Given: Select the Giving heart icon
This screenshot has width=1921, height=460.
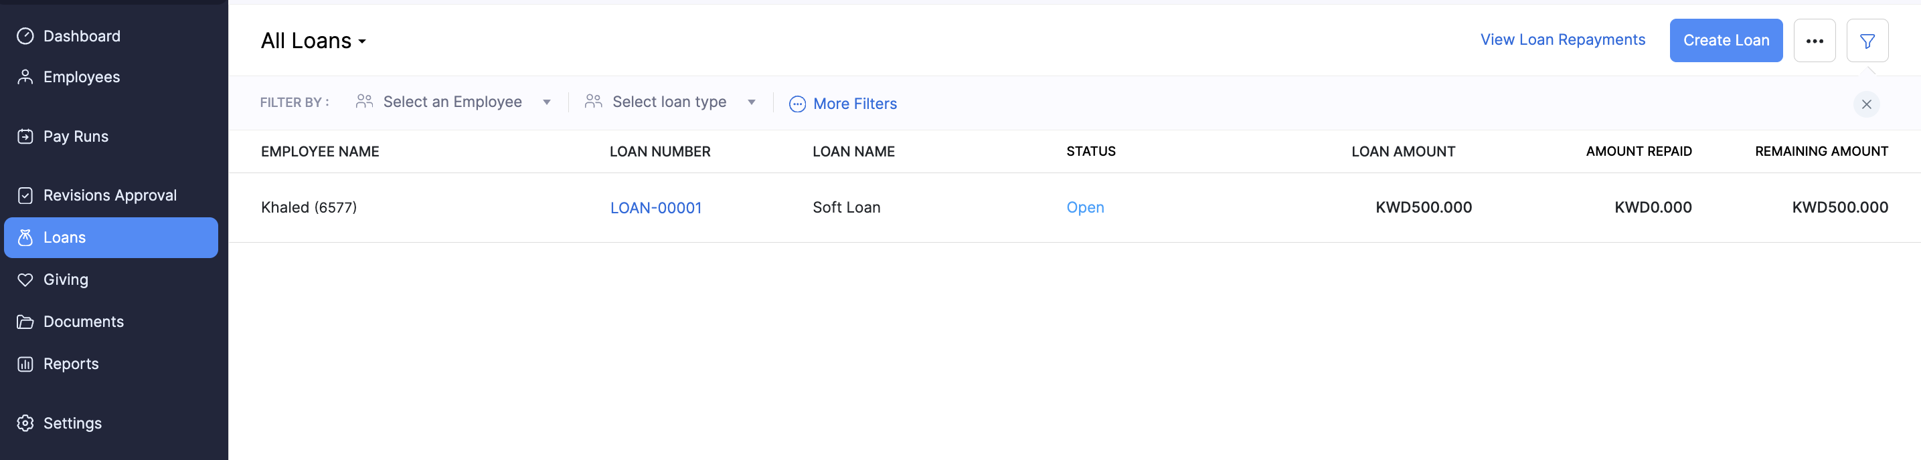Looking at the screenshot, I should tap(25, 279).
